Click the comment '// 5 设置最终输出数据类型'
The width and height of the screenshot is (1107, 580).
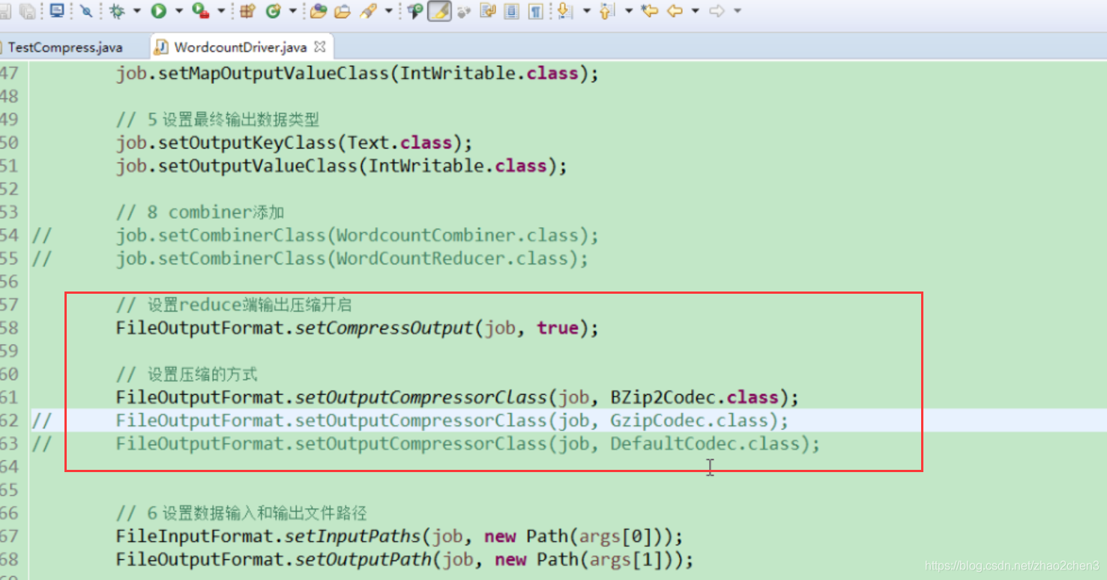(x=218, y=120)
